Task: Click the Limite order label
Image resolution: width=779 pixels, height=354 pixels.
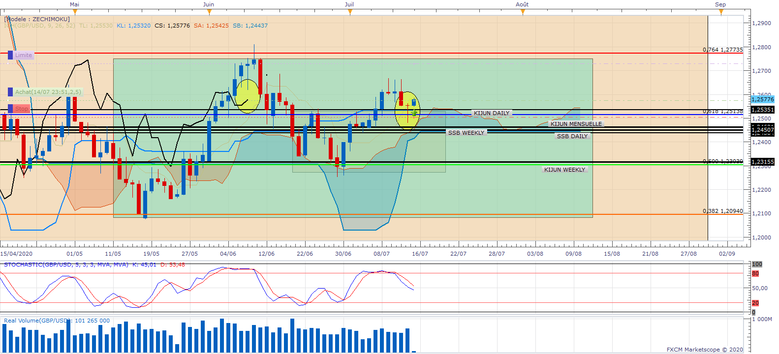Action: tap(23, 55)
